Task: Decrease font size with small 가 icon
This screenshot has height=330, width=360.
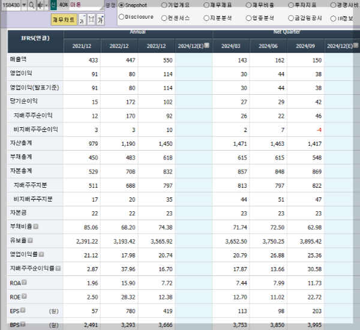Action: pos(82,20)
